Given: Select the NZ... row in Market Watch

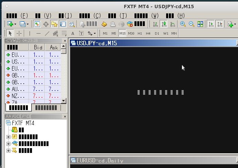Looking at the screenshot, I should pos(33,96).
